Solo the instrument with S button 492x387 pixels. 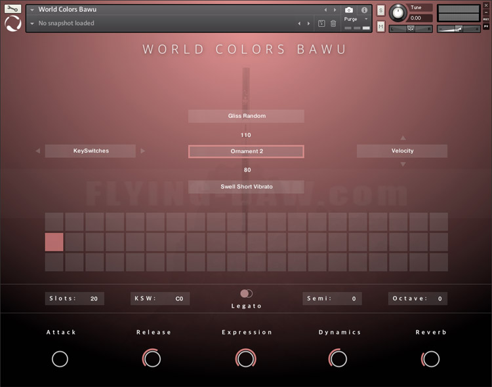[380, 10]
